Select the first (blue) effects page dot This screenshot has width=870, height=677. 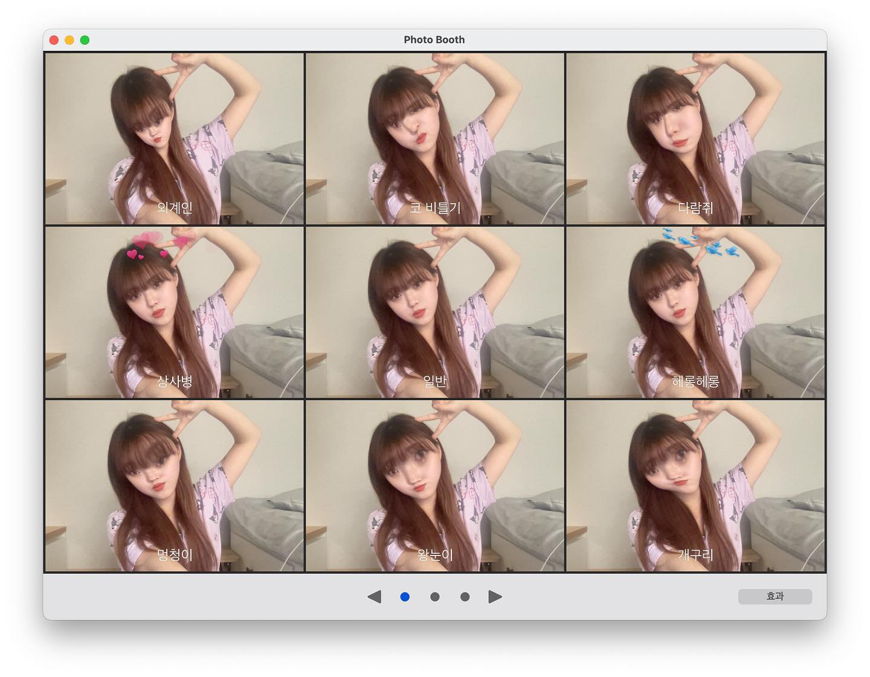[x=405, y=597]
